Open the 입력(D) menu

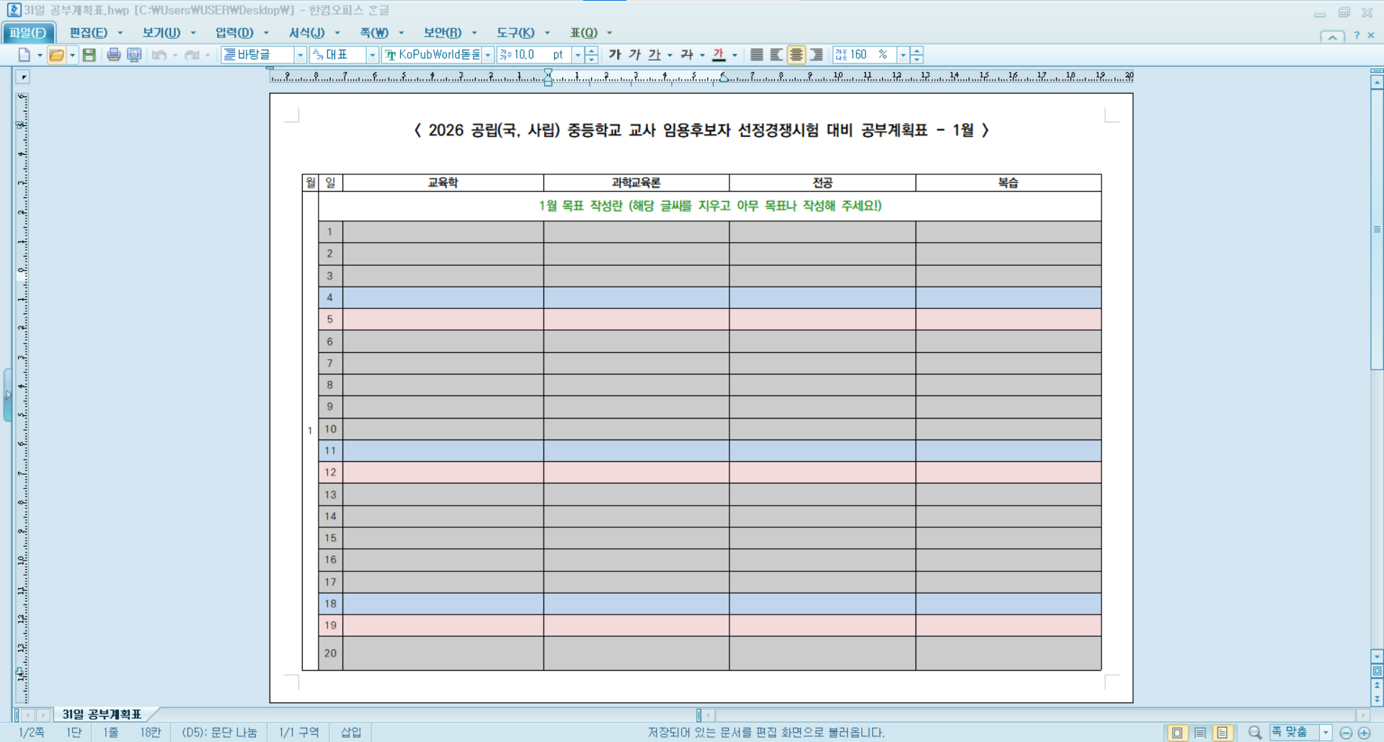click(x=234, y=32)
